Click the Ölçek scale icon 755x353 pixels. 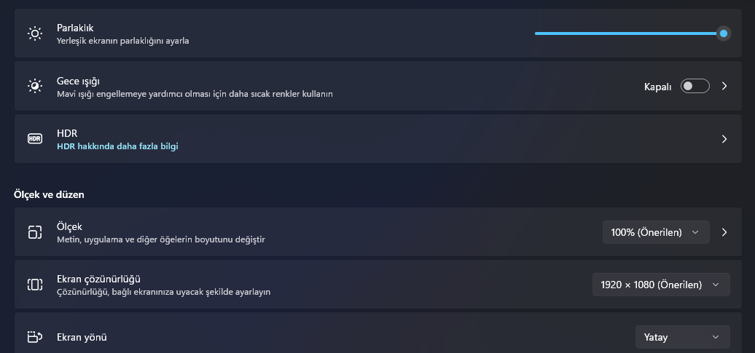coord(35,232)
